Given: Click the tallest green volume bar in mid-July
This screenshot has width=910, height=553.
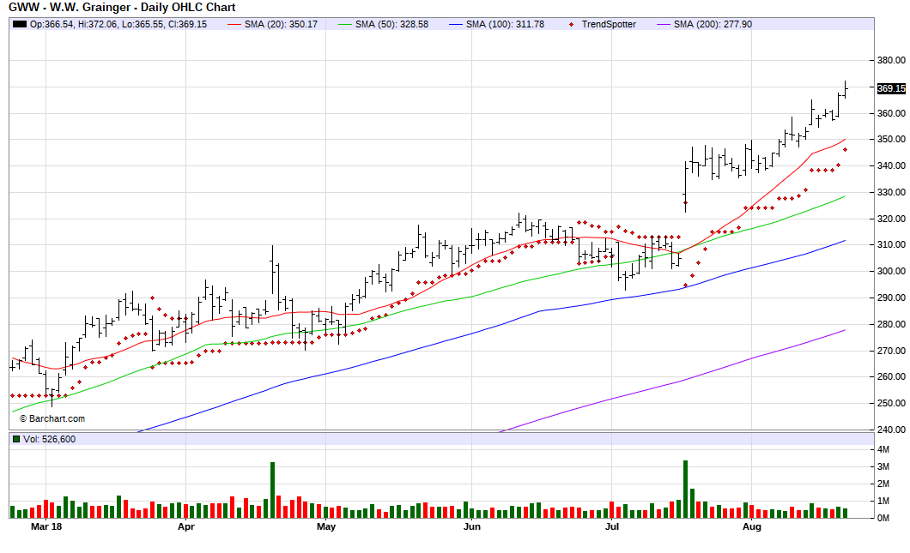Looking at the screenshot, I should (685, 490).
